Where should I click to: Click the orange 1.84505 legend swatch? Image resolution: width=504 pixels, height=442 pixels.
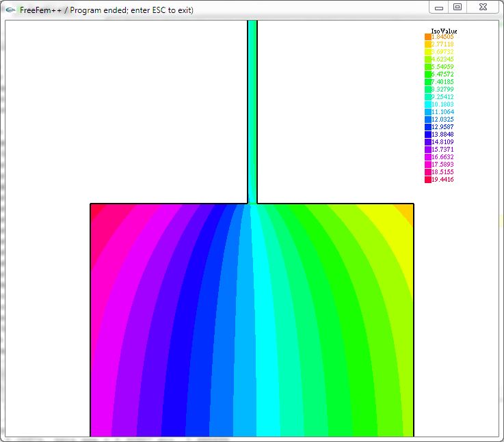point(428,37)
